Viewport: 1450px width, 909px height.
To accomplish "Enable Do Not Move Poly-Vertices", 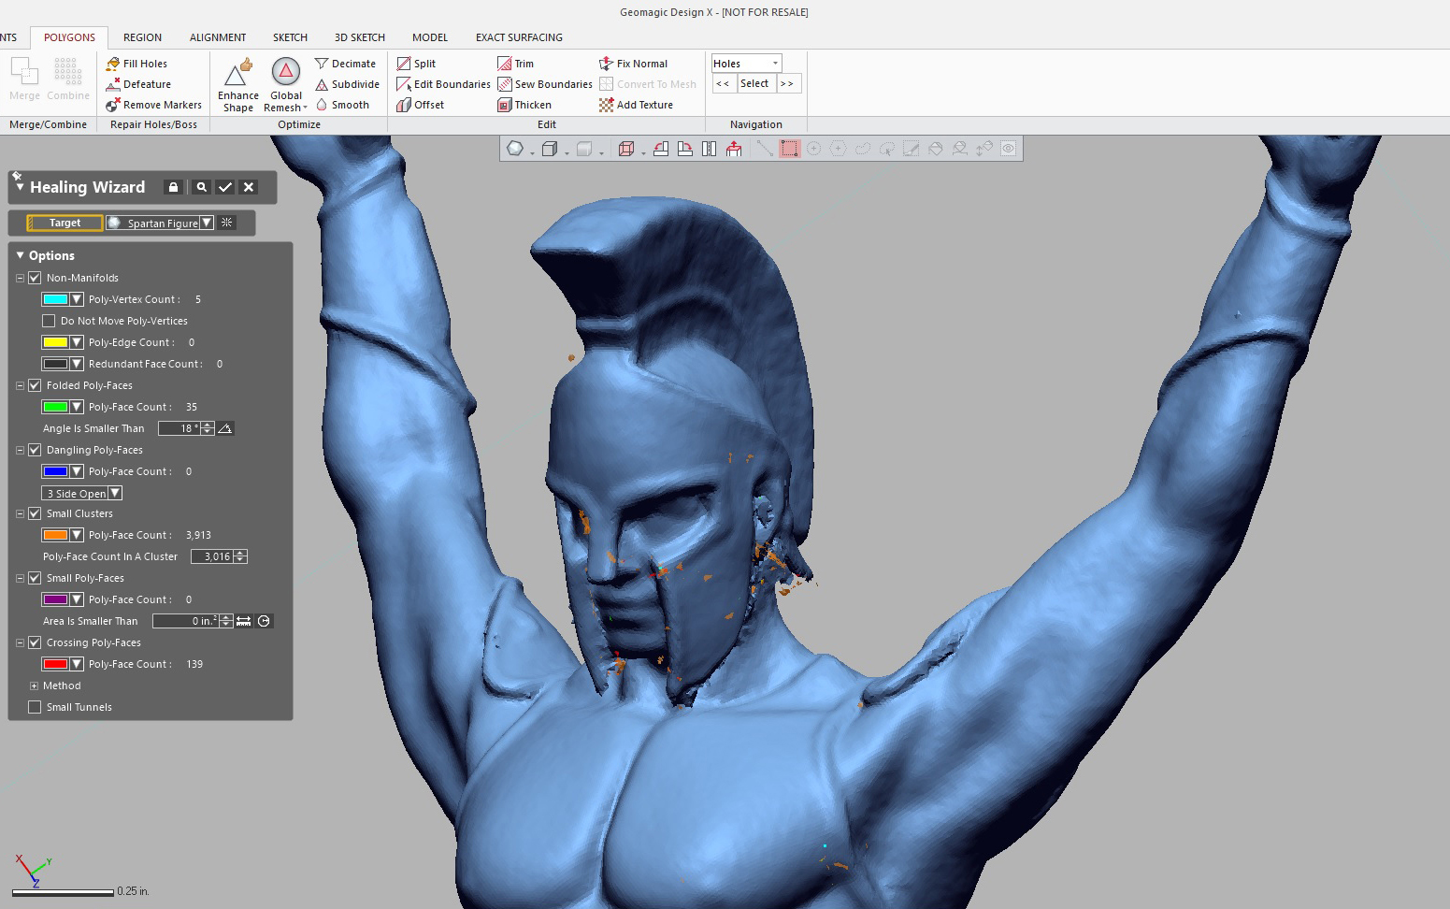I will pyautogui.click(x=49, y=321).
